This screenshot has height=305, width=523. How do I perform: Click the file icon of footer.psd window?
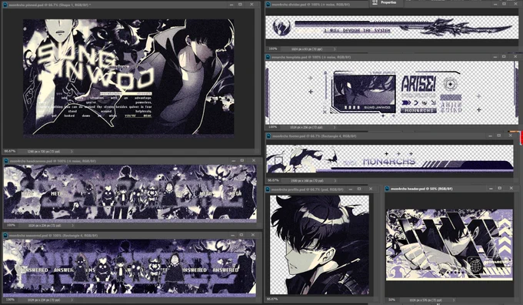click(268, 136)
